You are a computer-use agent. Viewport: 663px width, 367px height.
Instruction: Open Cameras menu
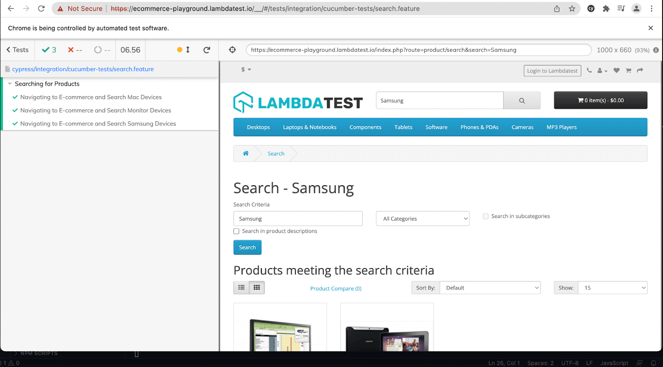pyautogui.click(x=523, y=127)
